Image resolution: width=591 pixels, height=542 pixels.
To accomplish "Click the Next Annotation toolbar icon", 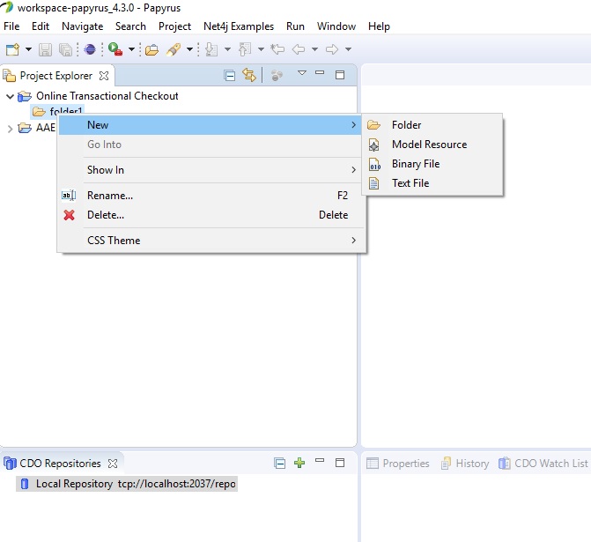I will pyautogui.click(x=211, y=49).
